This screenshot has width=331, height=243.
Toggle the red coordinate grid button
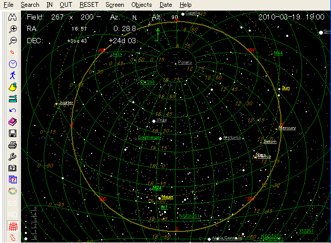13,226
